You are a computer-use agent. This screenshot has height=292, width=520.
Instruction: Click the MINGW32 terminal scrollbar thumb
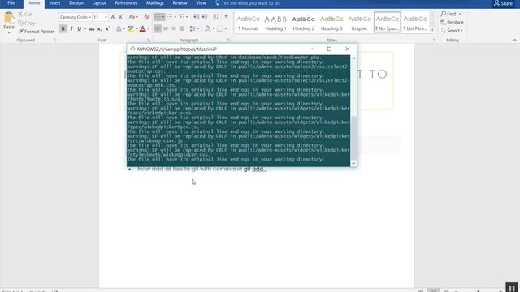click(x=353, y=138)
